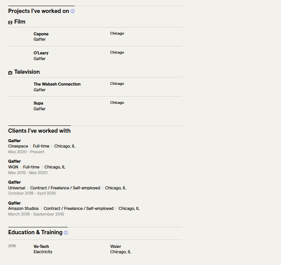Click the Chicago location for Capone
This screenshot has height=265, width=281.
click(117, 33)
